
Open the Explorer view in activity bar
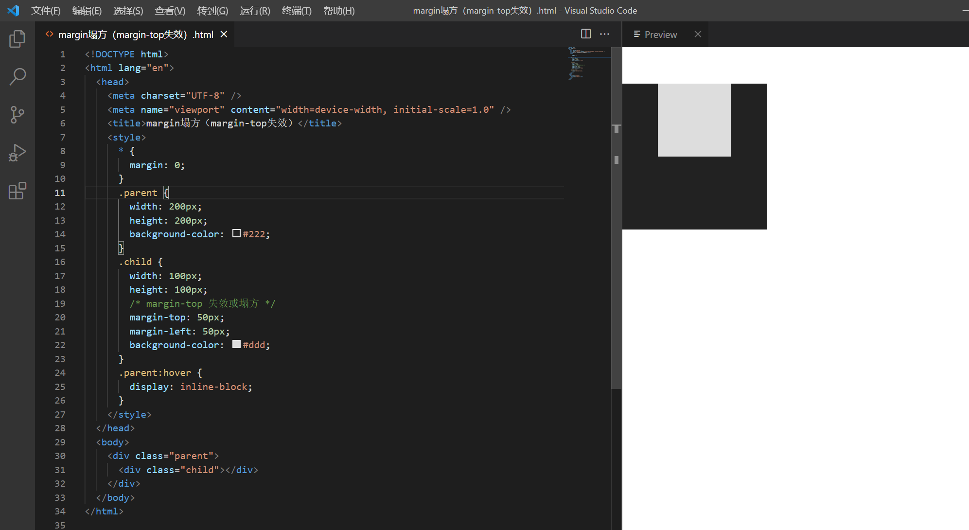click(18, 39)
